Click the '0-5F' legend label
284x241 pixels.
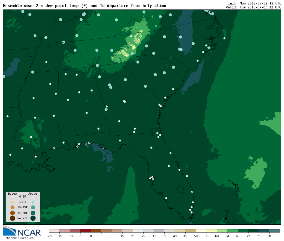point(22,196)
